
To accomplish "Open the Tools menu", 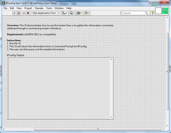I will [49, 8].
